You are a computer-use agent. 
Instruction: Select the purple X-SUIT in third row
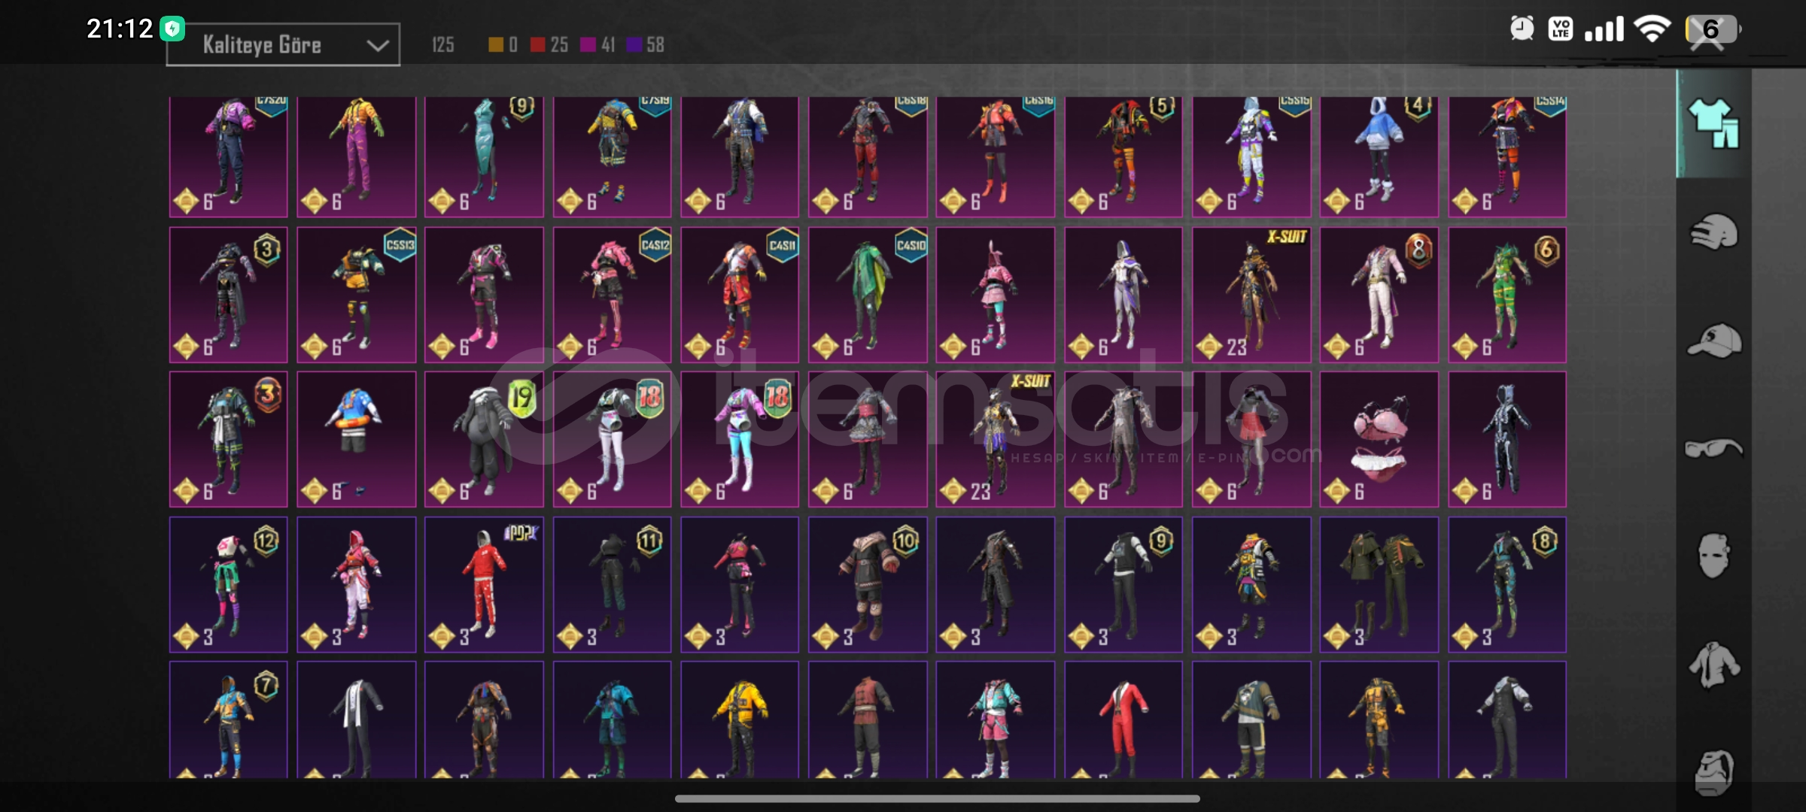pos(995,439)
